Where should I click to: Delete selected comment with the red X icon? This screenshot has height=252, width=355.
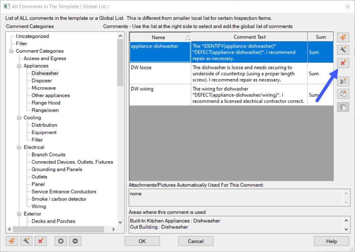pyautogui.click(x=343, y=63)
